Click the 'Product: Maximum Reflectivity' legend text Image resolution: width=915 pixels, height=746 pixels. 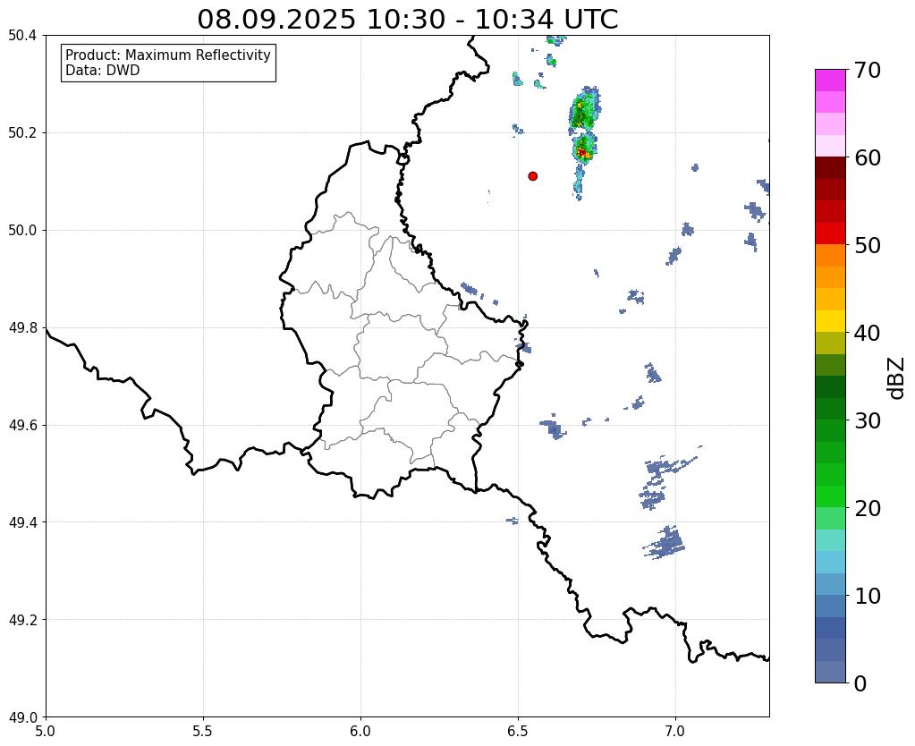pos(168,55)
